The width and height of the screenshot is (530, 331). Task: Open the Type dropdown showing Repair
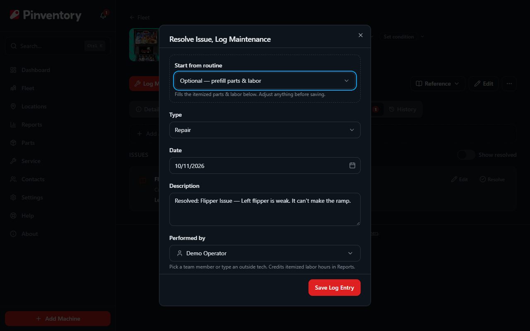click(265, 130)
